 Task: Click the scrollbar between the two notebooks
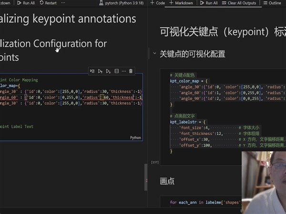[146, 177]
